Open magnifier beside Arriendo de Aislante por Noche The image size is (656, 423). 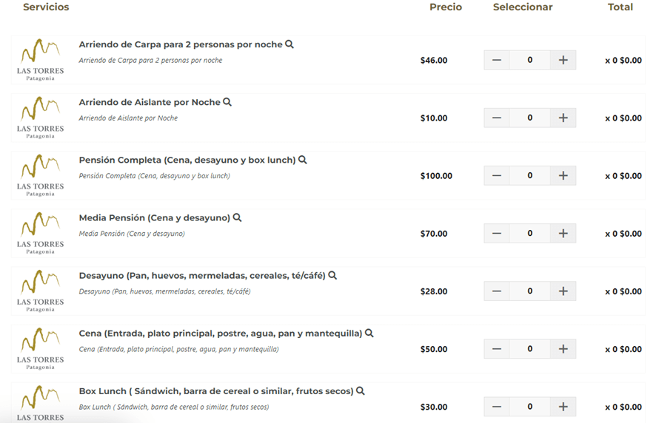(x=227, y=102)
